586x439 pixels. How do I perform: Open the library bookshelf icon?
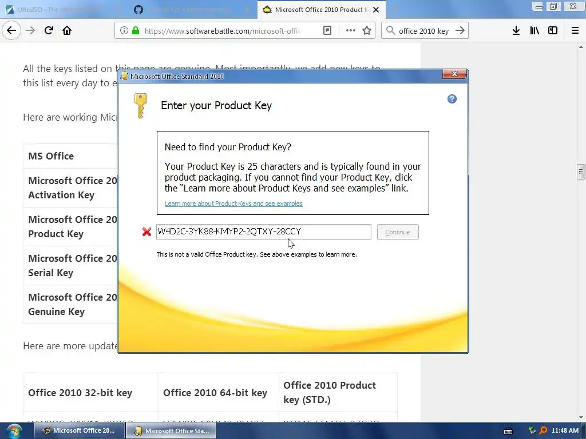tap(534, 31)
